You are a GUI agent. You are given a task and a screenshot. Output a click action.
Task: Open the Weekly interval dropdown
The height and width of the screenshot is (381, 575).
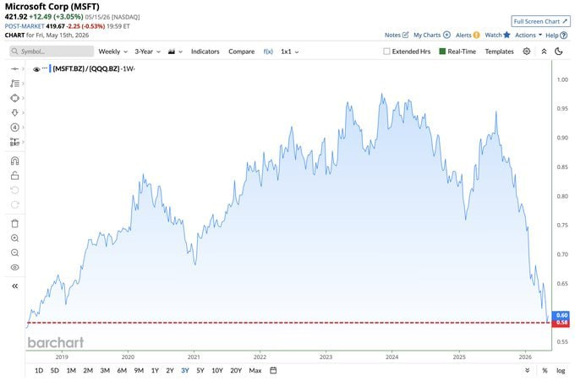pyautogui.click(x=112, y=52)
